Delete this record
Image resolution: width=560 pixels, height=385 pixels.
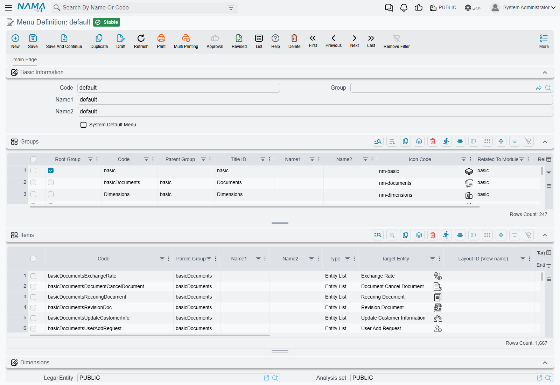(294, 41)
